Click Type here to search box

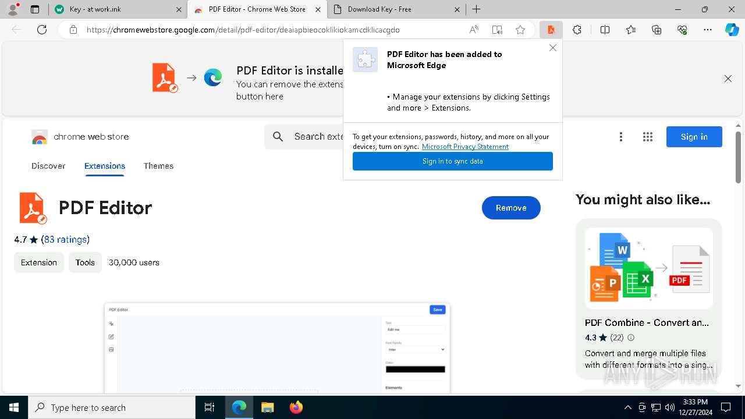coord(112,407)
